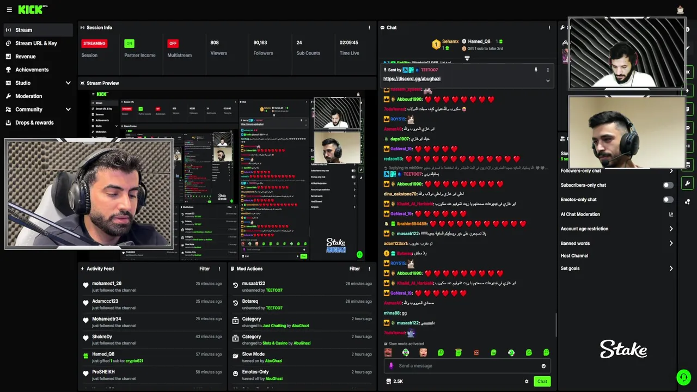
Task: Open Session Info options menu
Action: [x=369, y=28]
